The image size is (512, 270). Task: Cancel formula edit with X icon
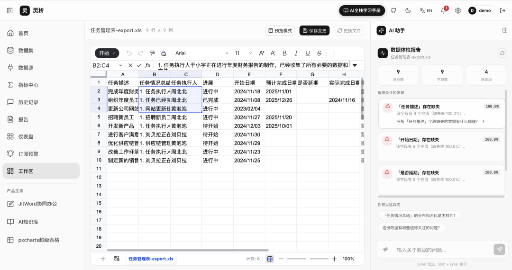pyautogui.click(x=130, y=65)
